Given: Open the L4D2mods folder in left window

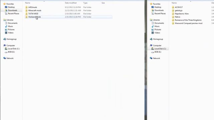Looking at the screenshot, I should click(33, 7).
